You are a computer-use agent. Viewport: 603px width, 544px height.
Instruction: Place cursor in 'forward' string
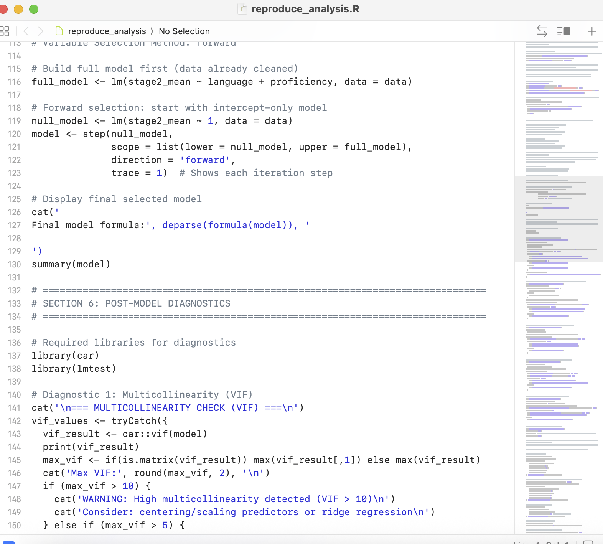[205, 160]
